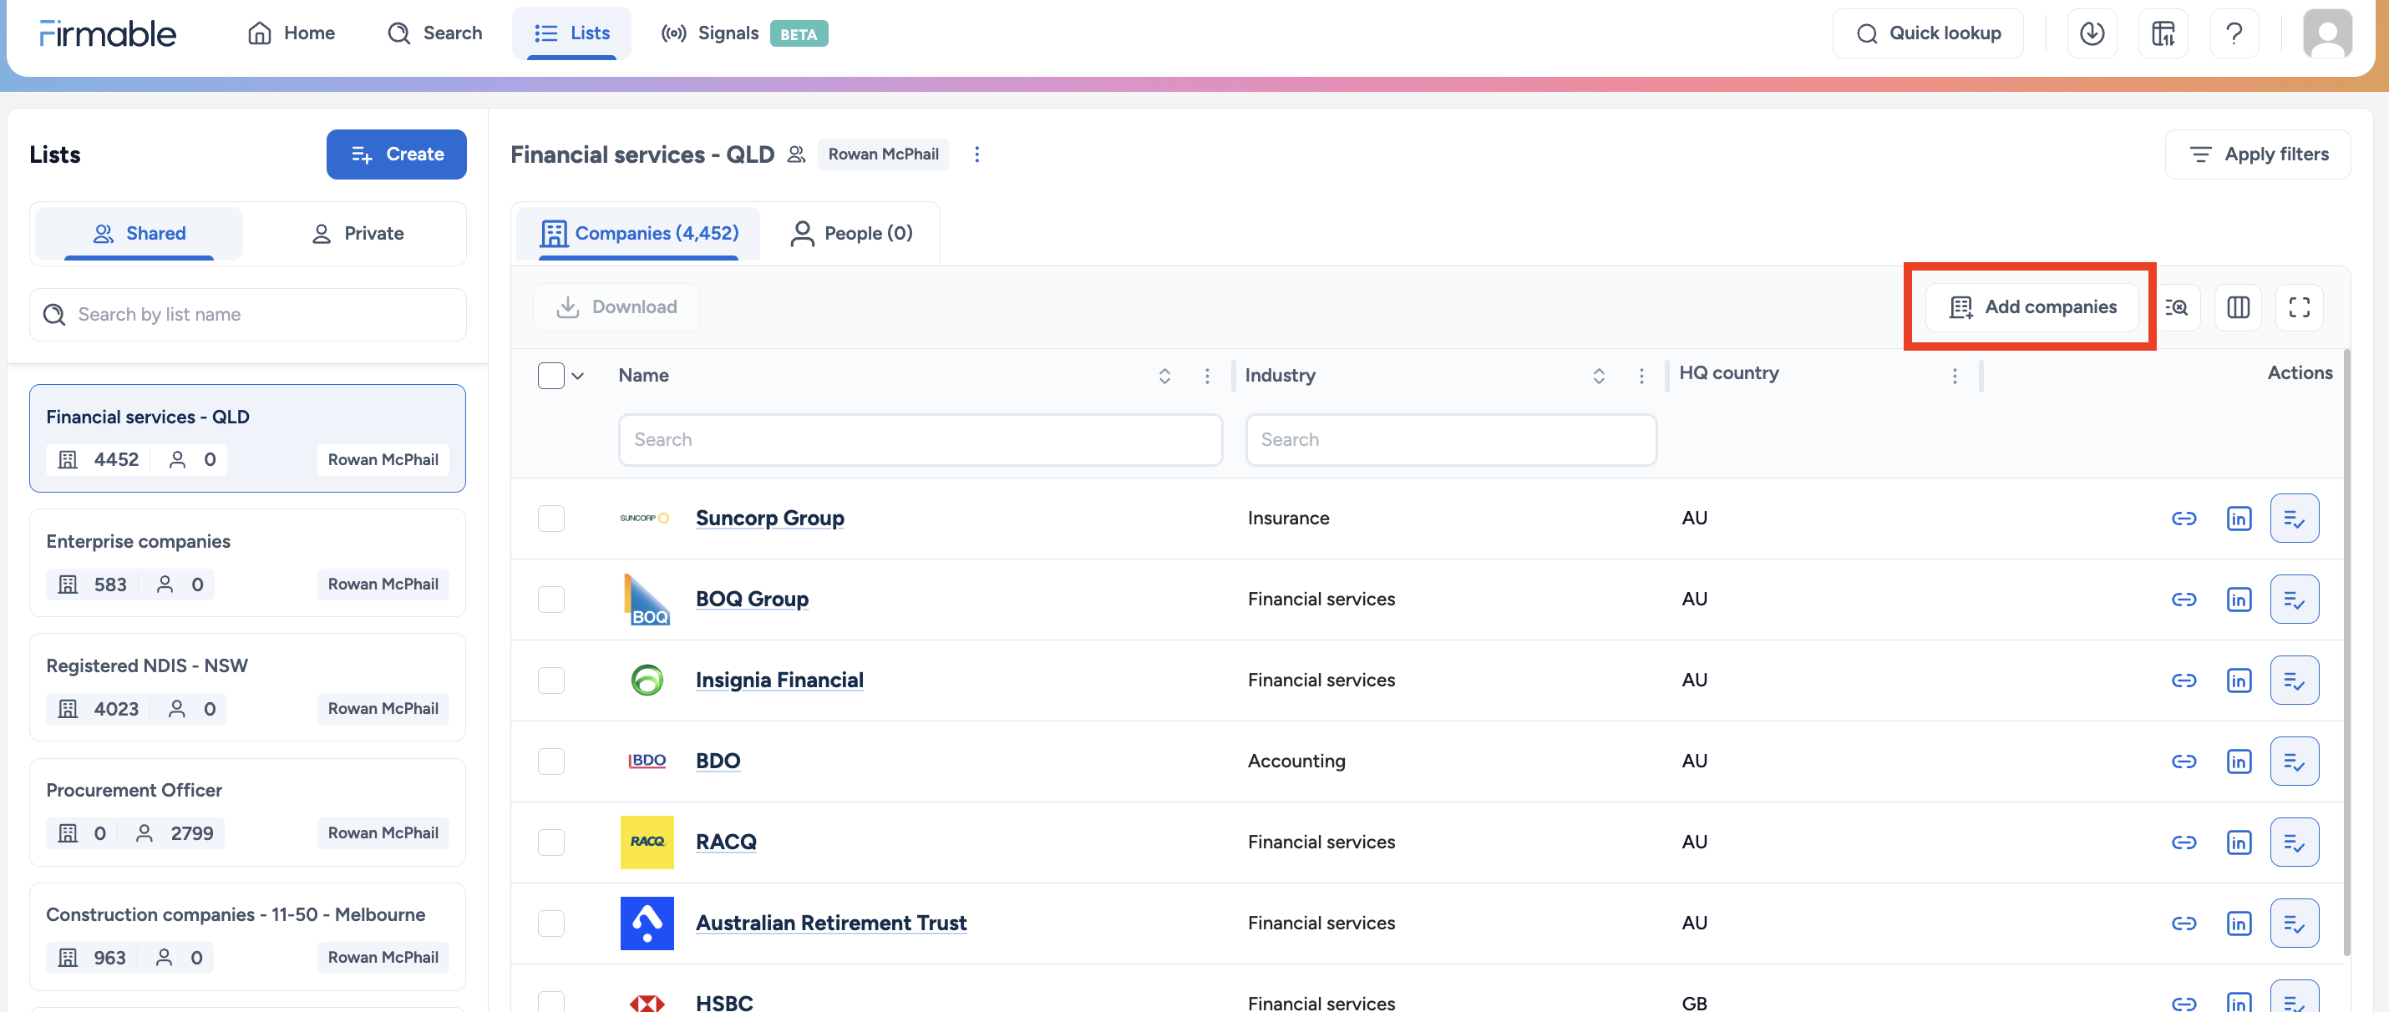Click the Create list button
This screenshot has width=2389, height=1012.
[396, 154]
